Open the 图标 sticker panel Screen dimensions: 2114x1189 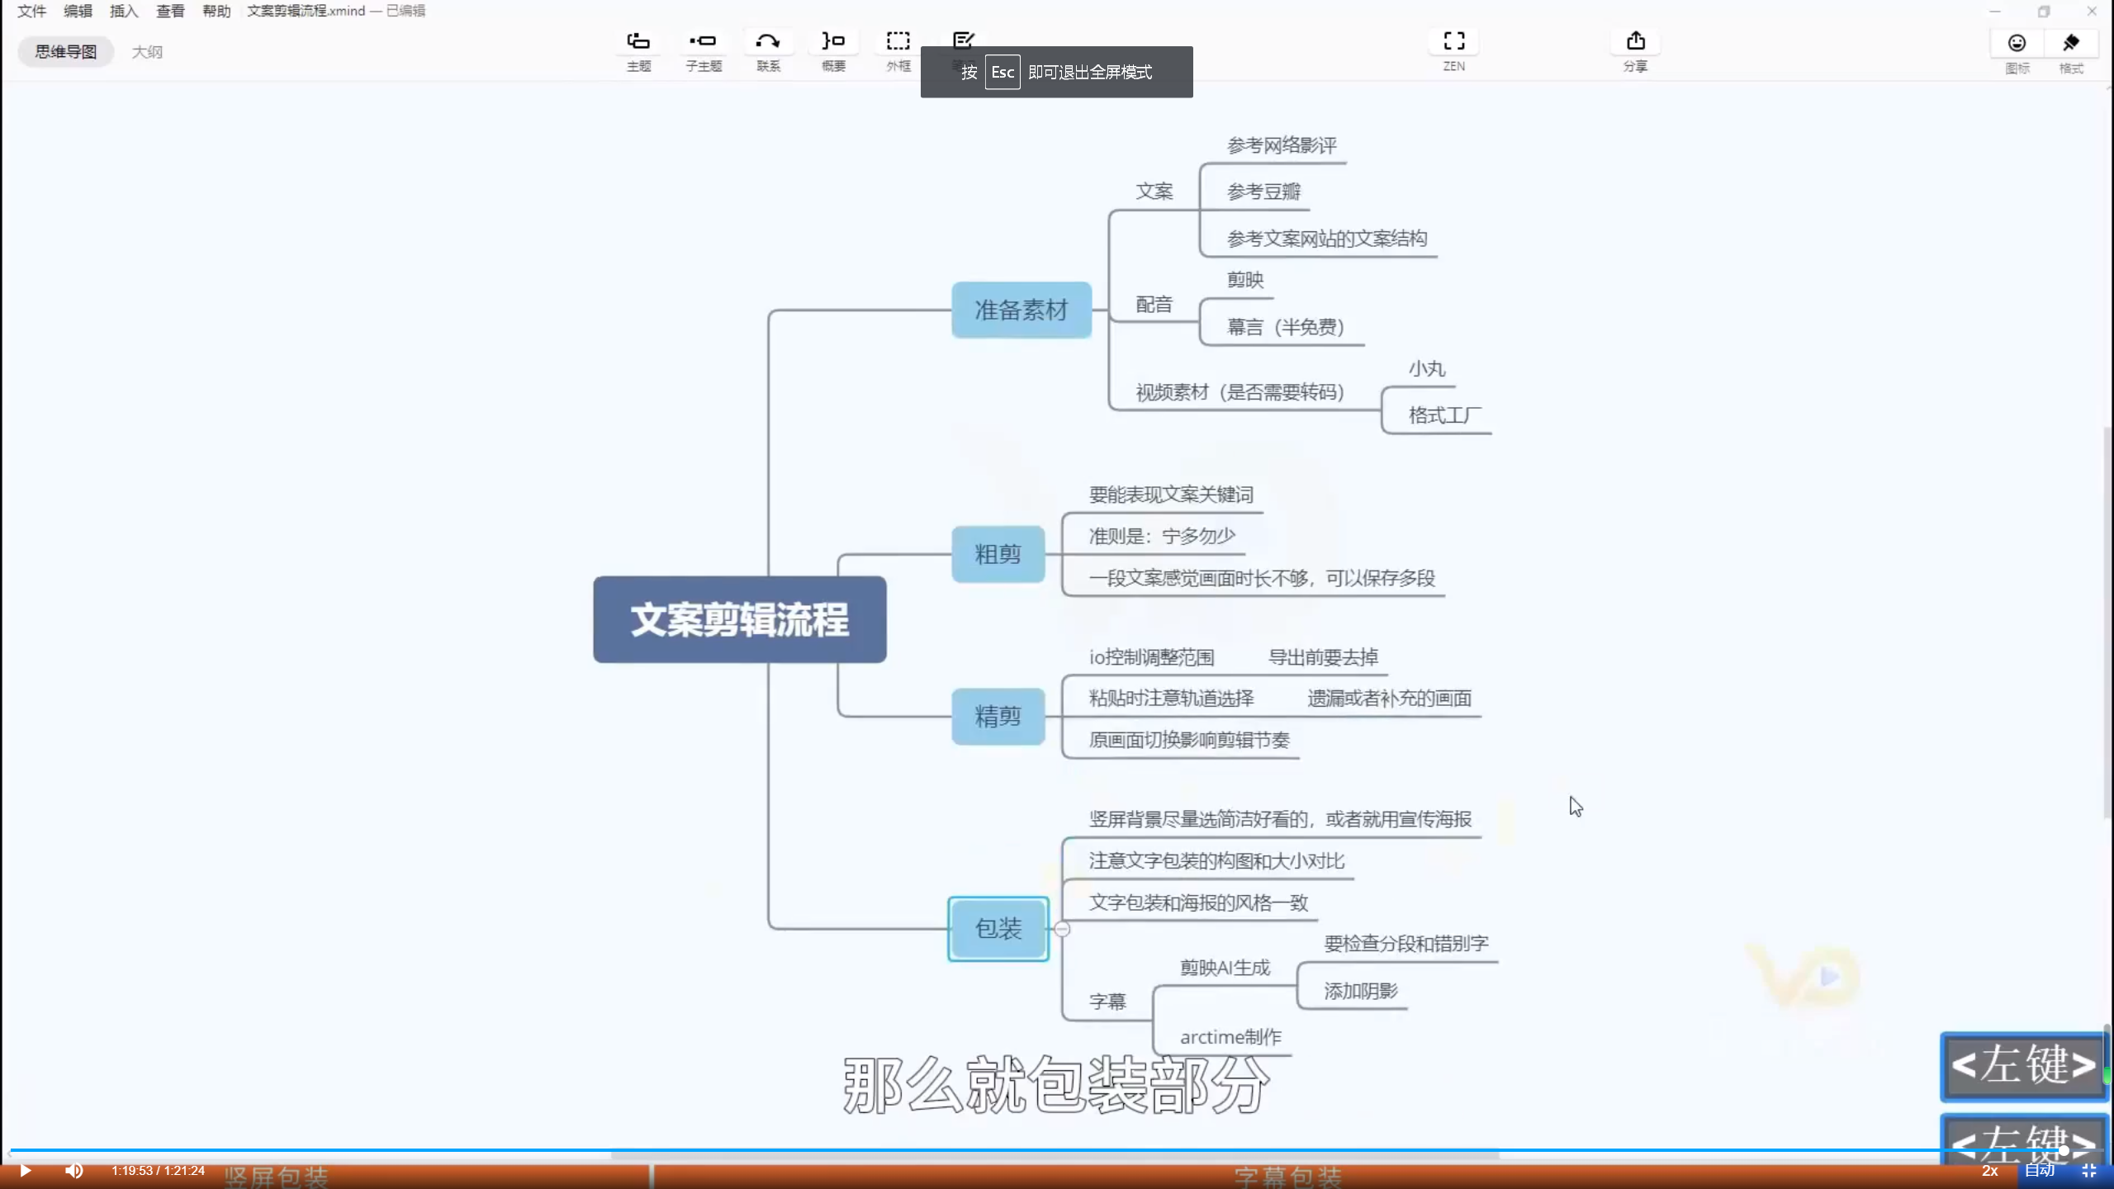[2017, 45]
